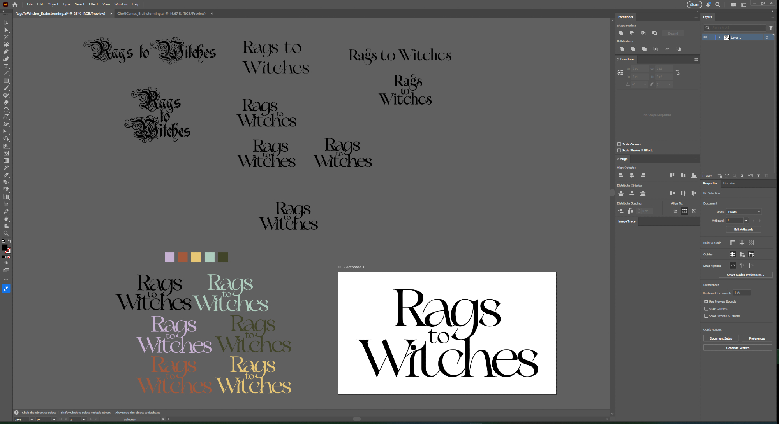Expand Layer 1 disclosure arrow
Viewport: 779px width, 424px height.
tap(719, 37)
